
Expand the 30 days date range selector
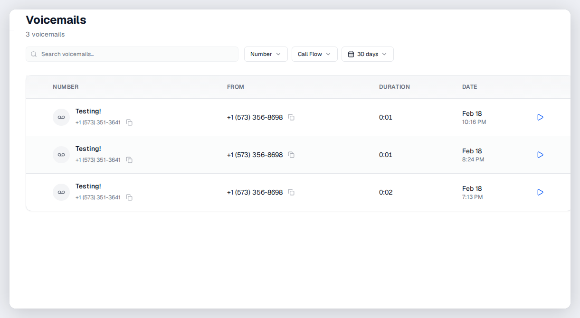coord(367,54)
